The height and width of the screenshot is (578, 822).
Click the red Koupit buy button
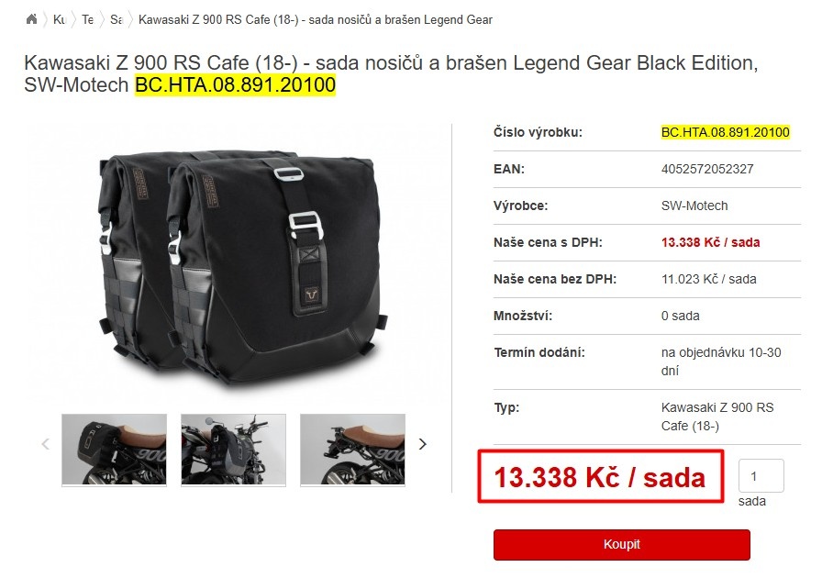pos(622,544)
